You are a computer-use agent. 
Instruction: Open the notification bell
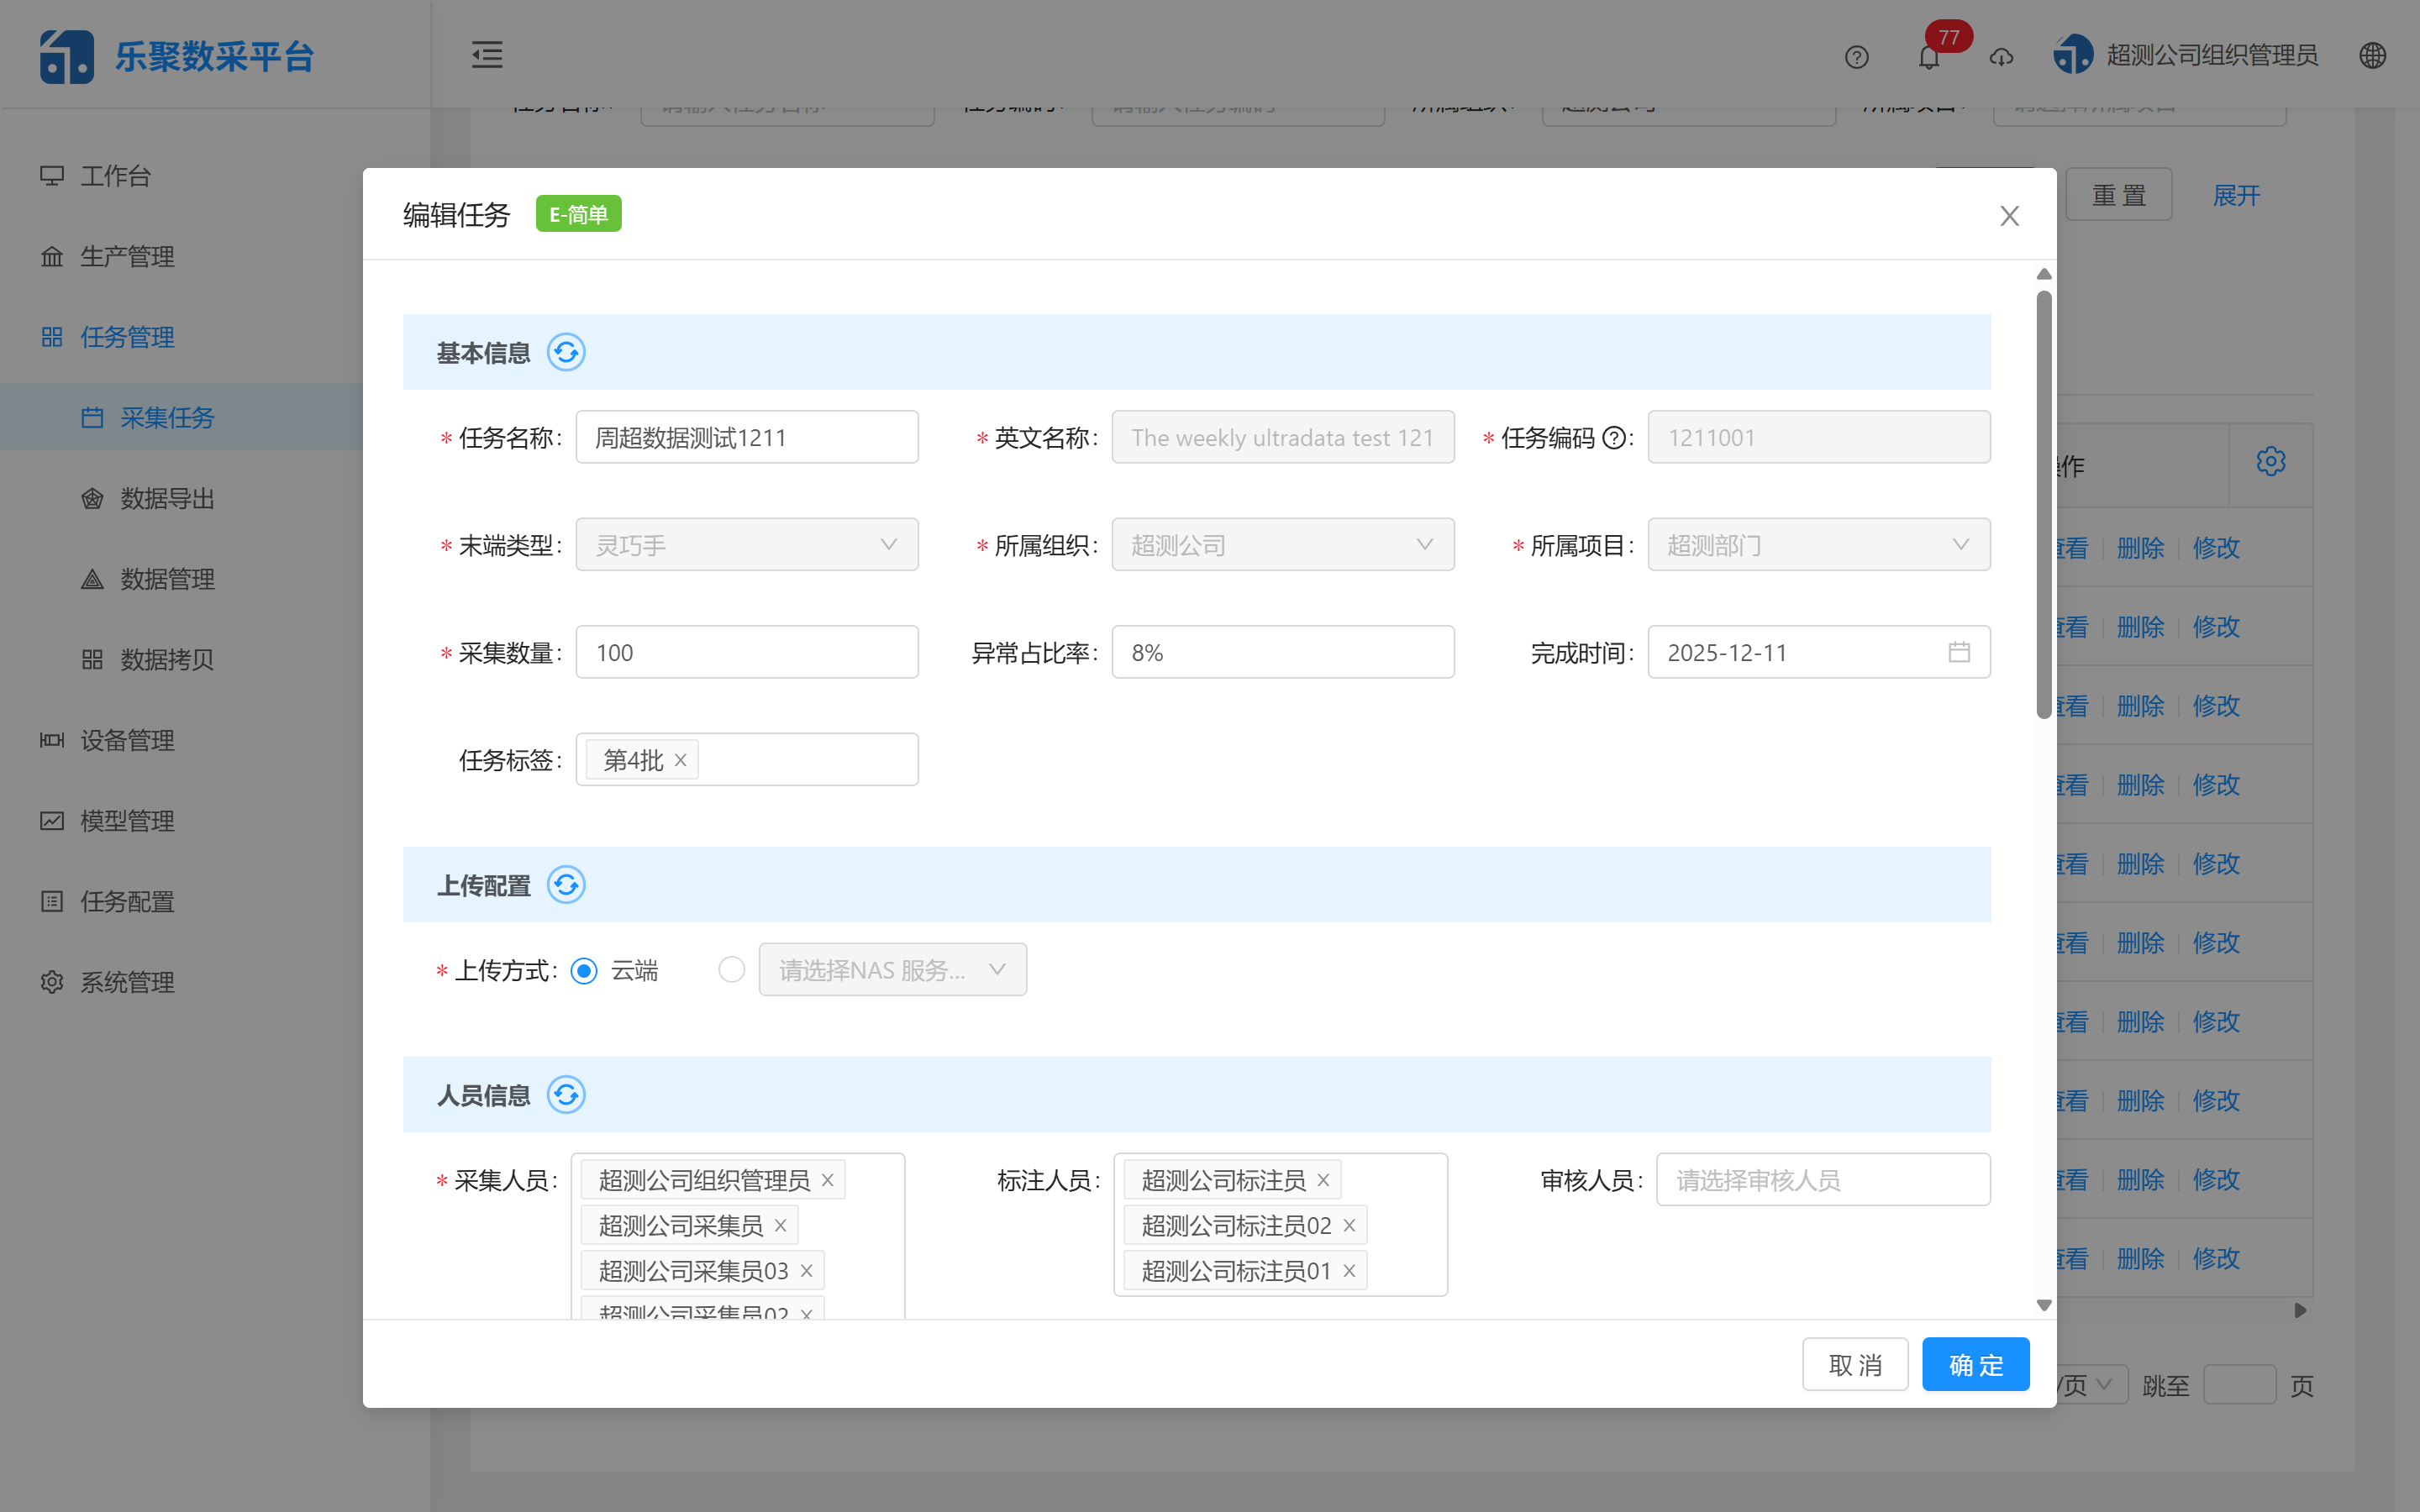pyautogui.click(x=1928, y=57)
